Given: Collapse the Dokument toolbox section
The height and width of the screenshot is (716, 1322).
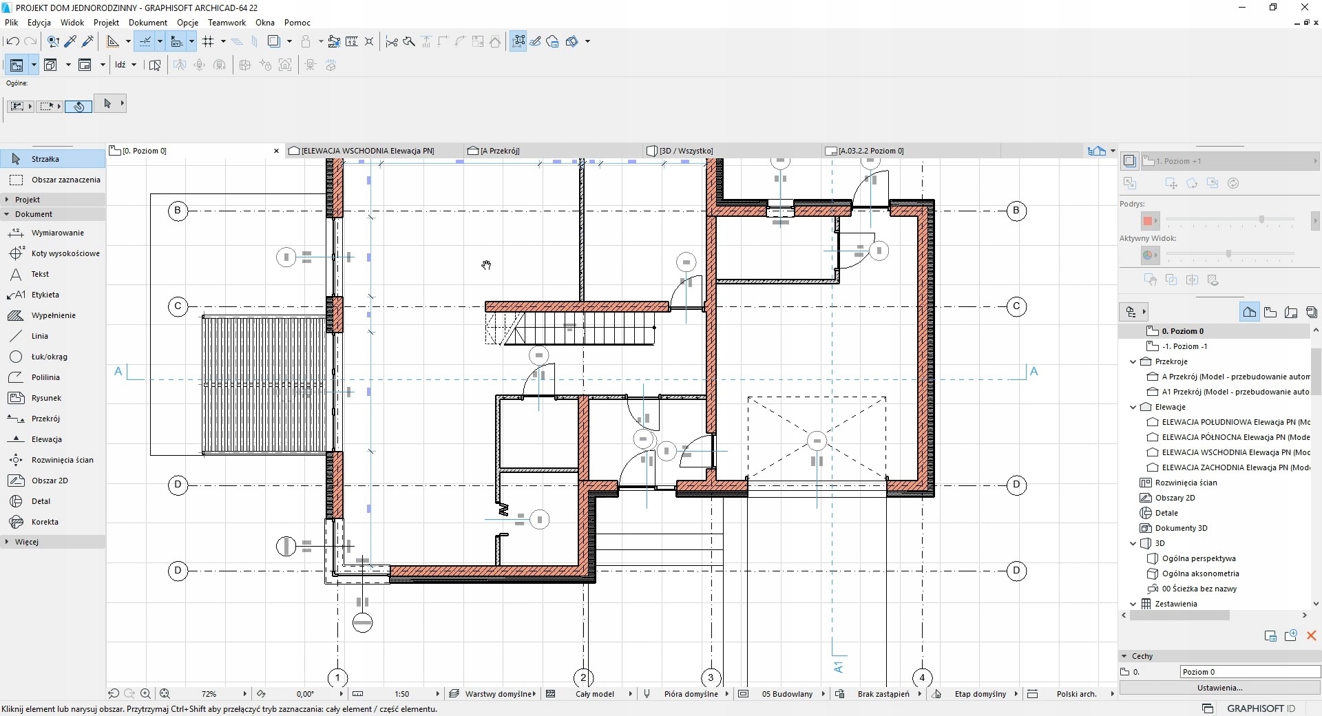Looking at the screenshot, I should pos(7,214).
